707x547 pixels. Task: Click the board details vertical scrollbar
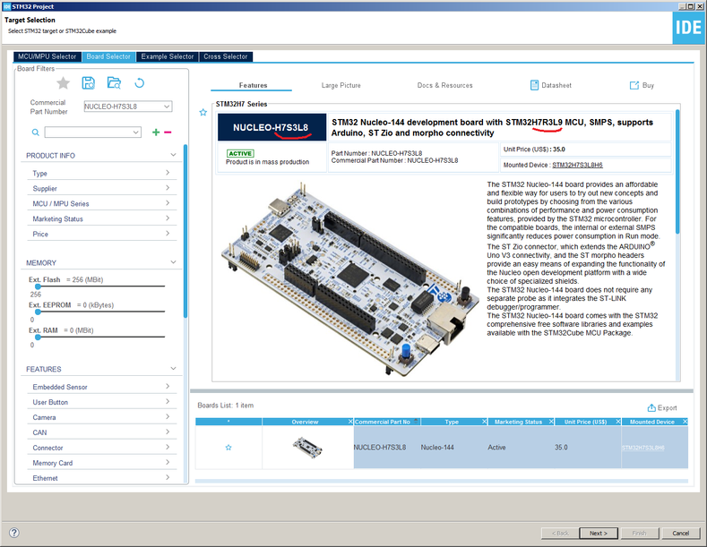(x=677, y=171)
